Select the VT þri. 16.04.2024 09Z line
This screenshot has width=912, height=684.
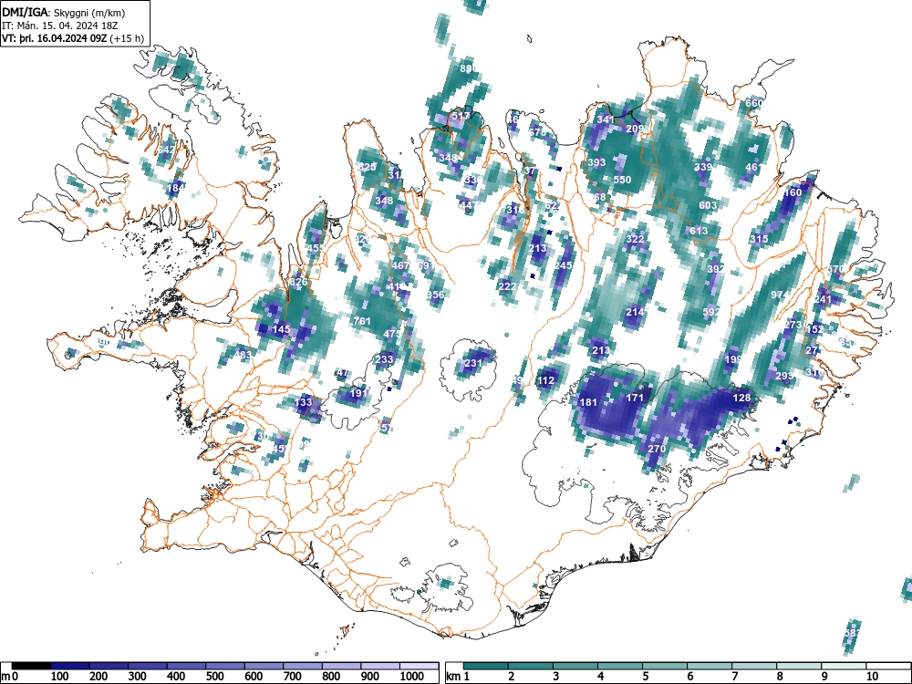click(73, 38)
